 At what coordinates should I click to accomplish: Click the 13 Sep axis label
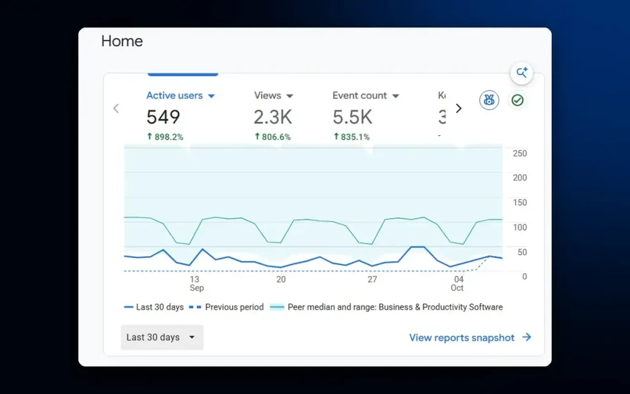click(x=196, y=283)
